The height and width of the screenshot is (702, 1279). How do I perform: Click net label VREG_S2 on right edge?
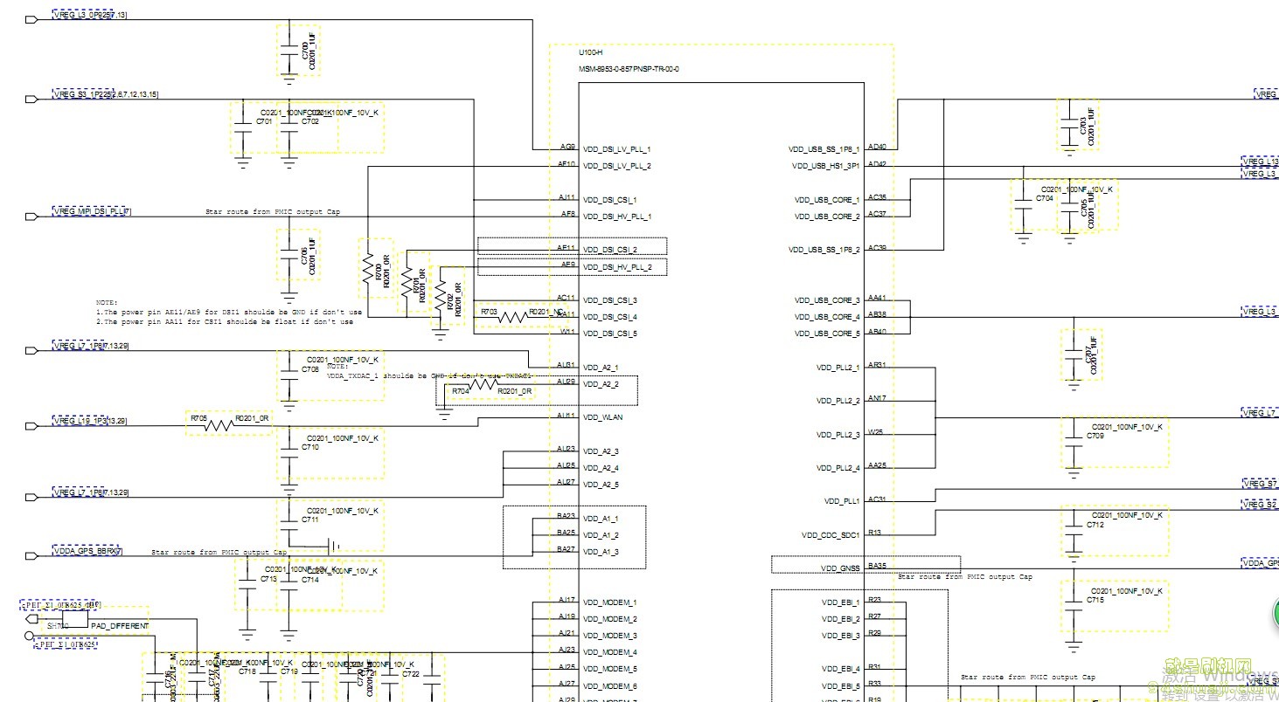click(x=1260, y=505)
